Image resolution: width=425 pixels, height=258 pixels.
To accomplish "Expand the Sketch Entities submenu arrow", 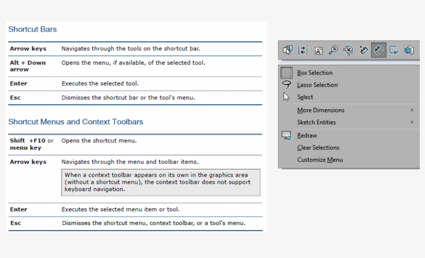I will 412,122.
